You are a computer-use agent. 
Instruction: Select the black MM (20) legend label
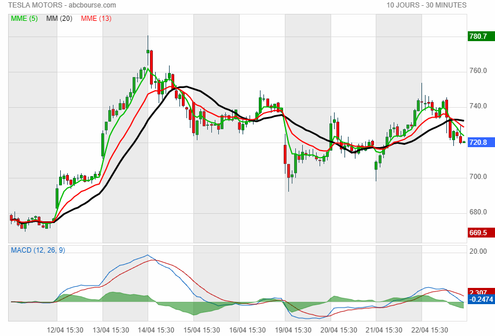coord(59,19)
